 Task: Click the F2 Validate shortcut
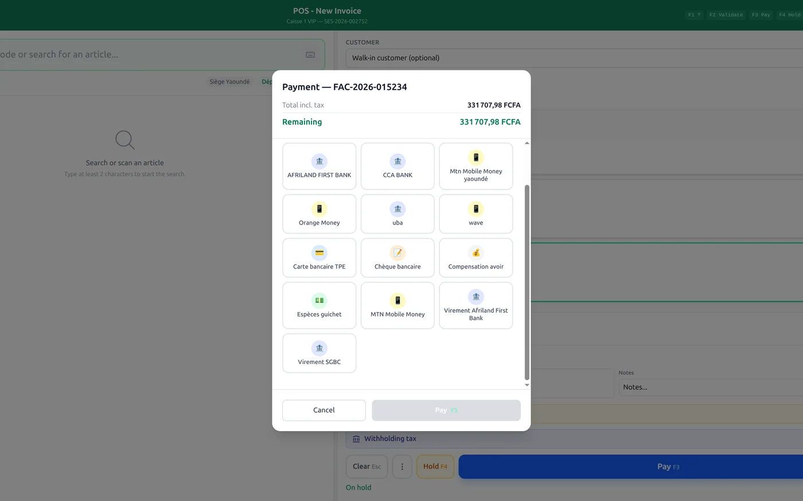[726, 15]
